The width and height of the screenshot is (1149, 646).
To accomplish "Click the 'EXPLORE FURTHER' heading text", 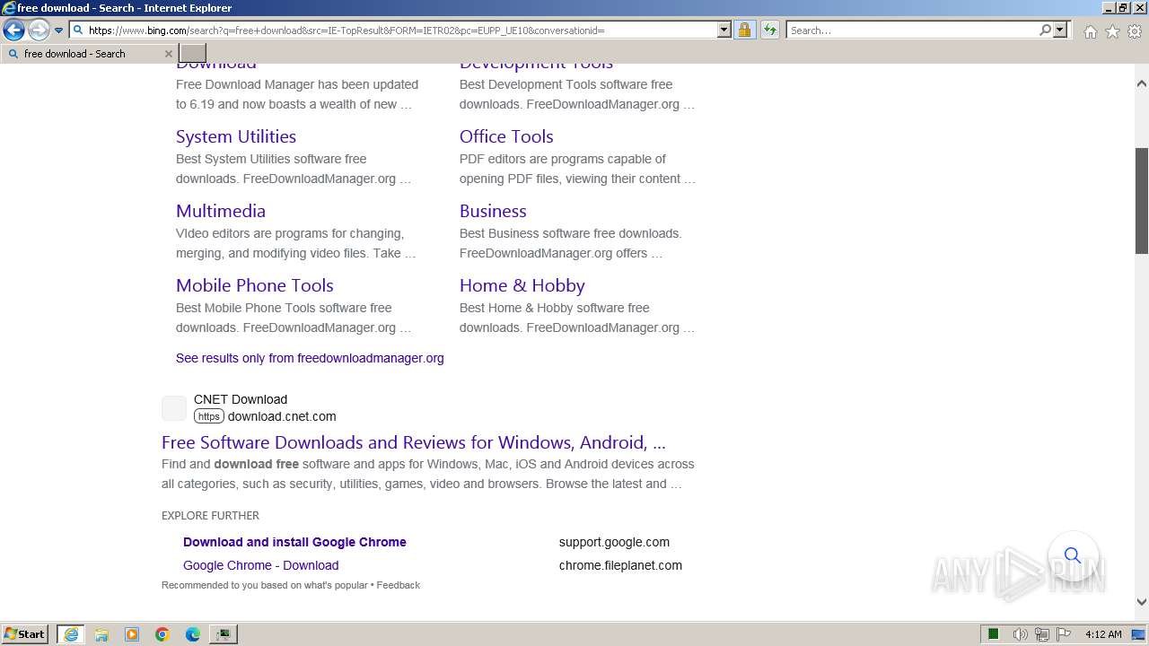I will click(210, 516).
